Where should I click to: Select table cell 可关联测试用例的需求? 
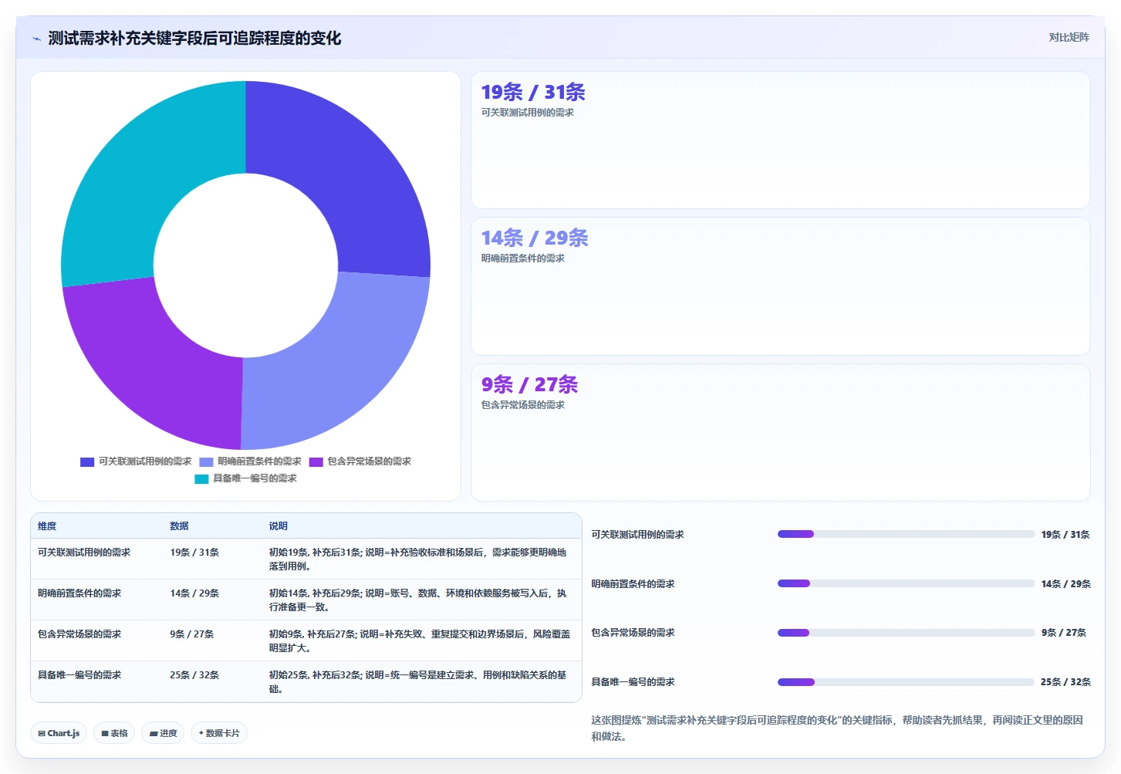pyautogui.click(x=84, y=553)
